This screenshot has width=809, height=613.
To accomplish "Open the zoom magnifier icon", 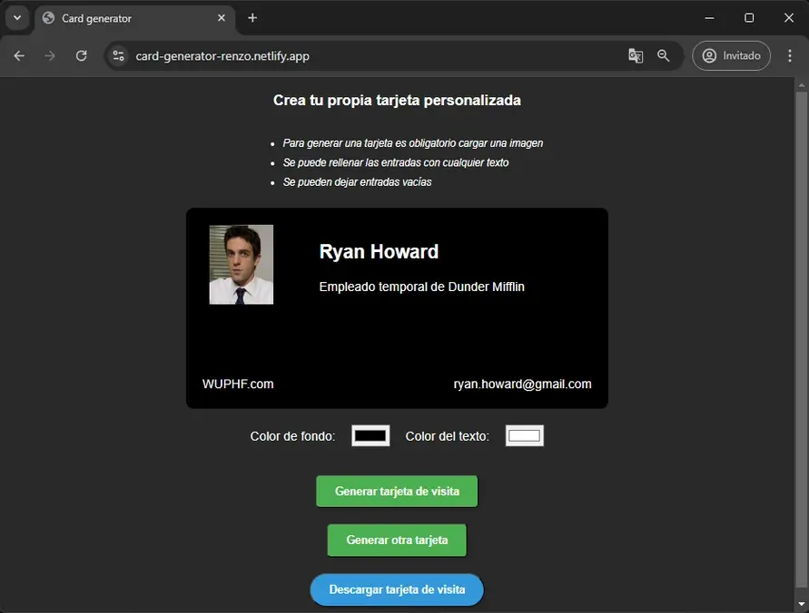I will click(663, 55).
